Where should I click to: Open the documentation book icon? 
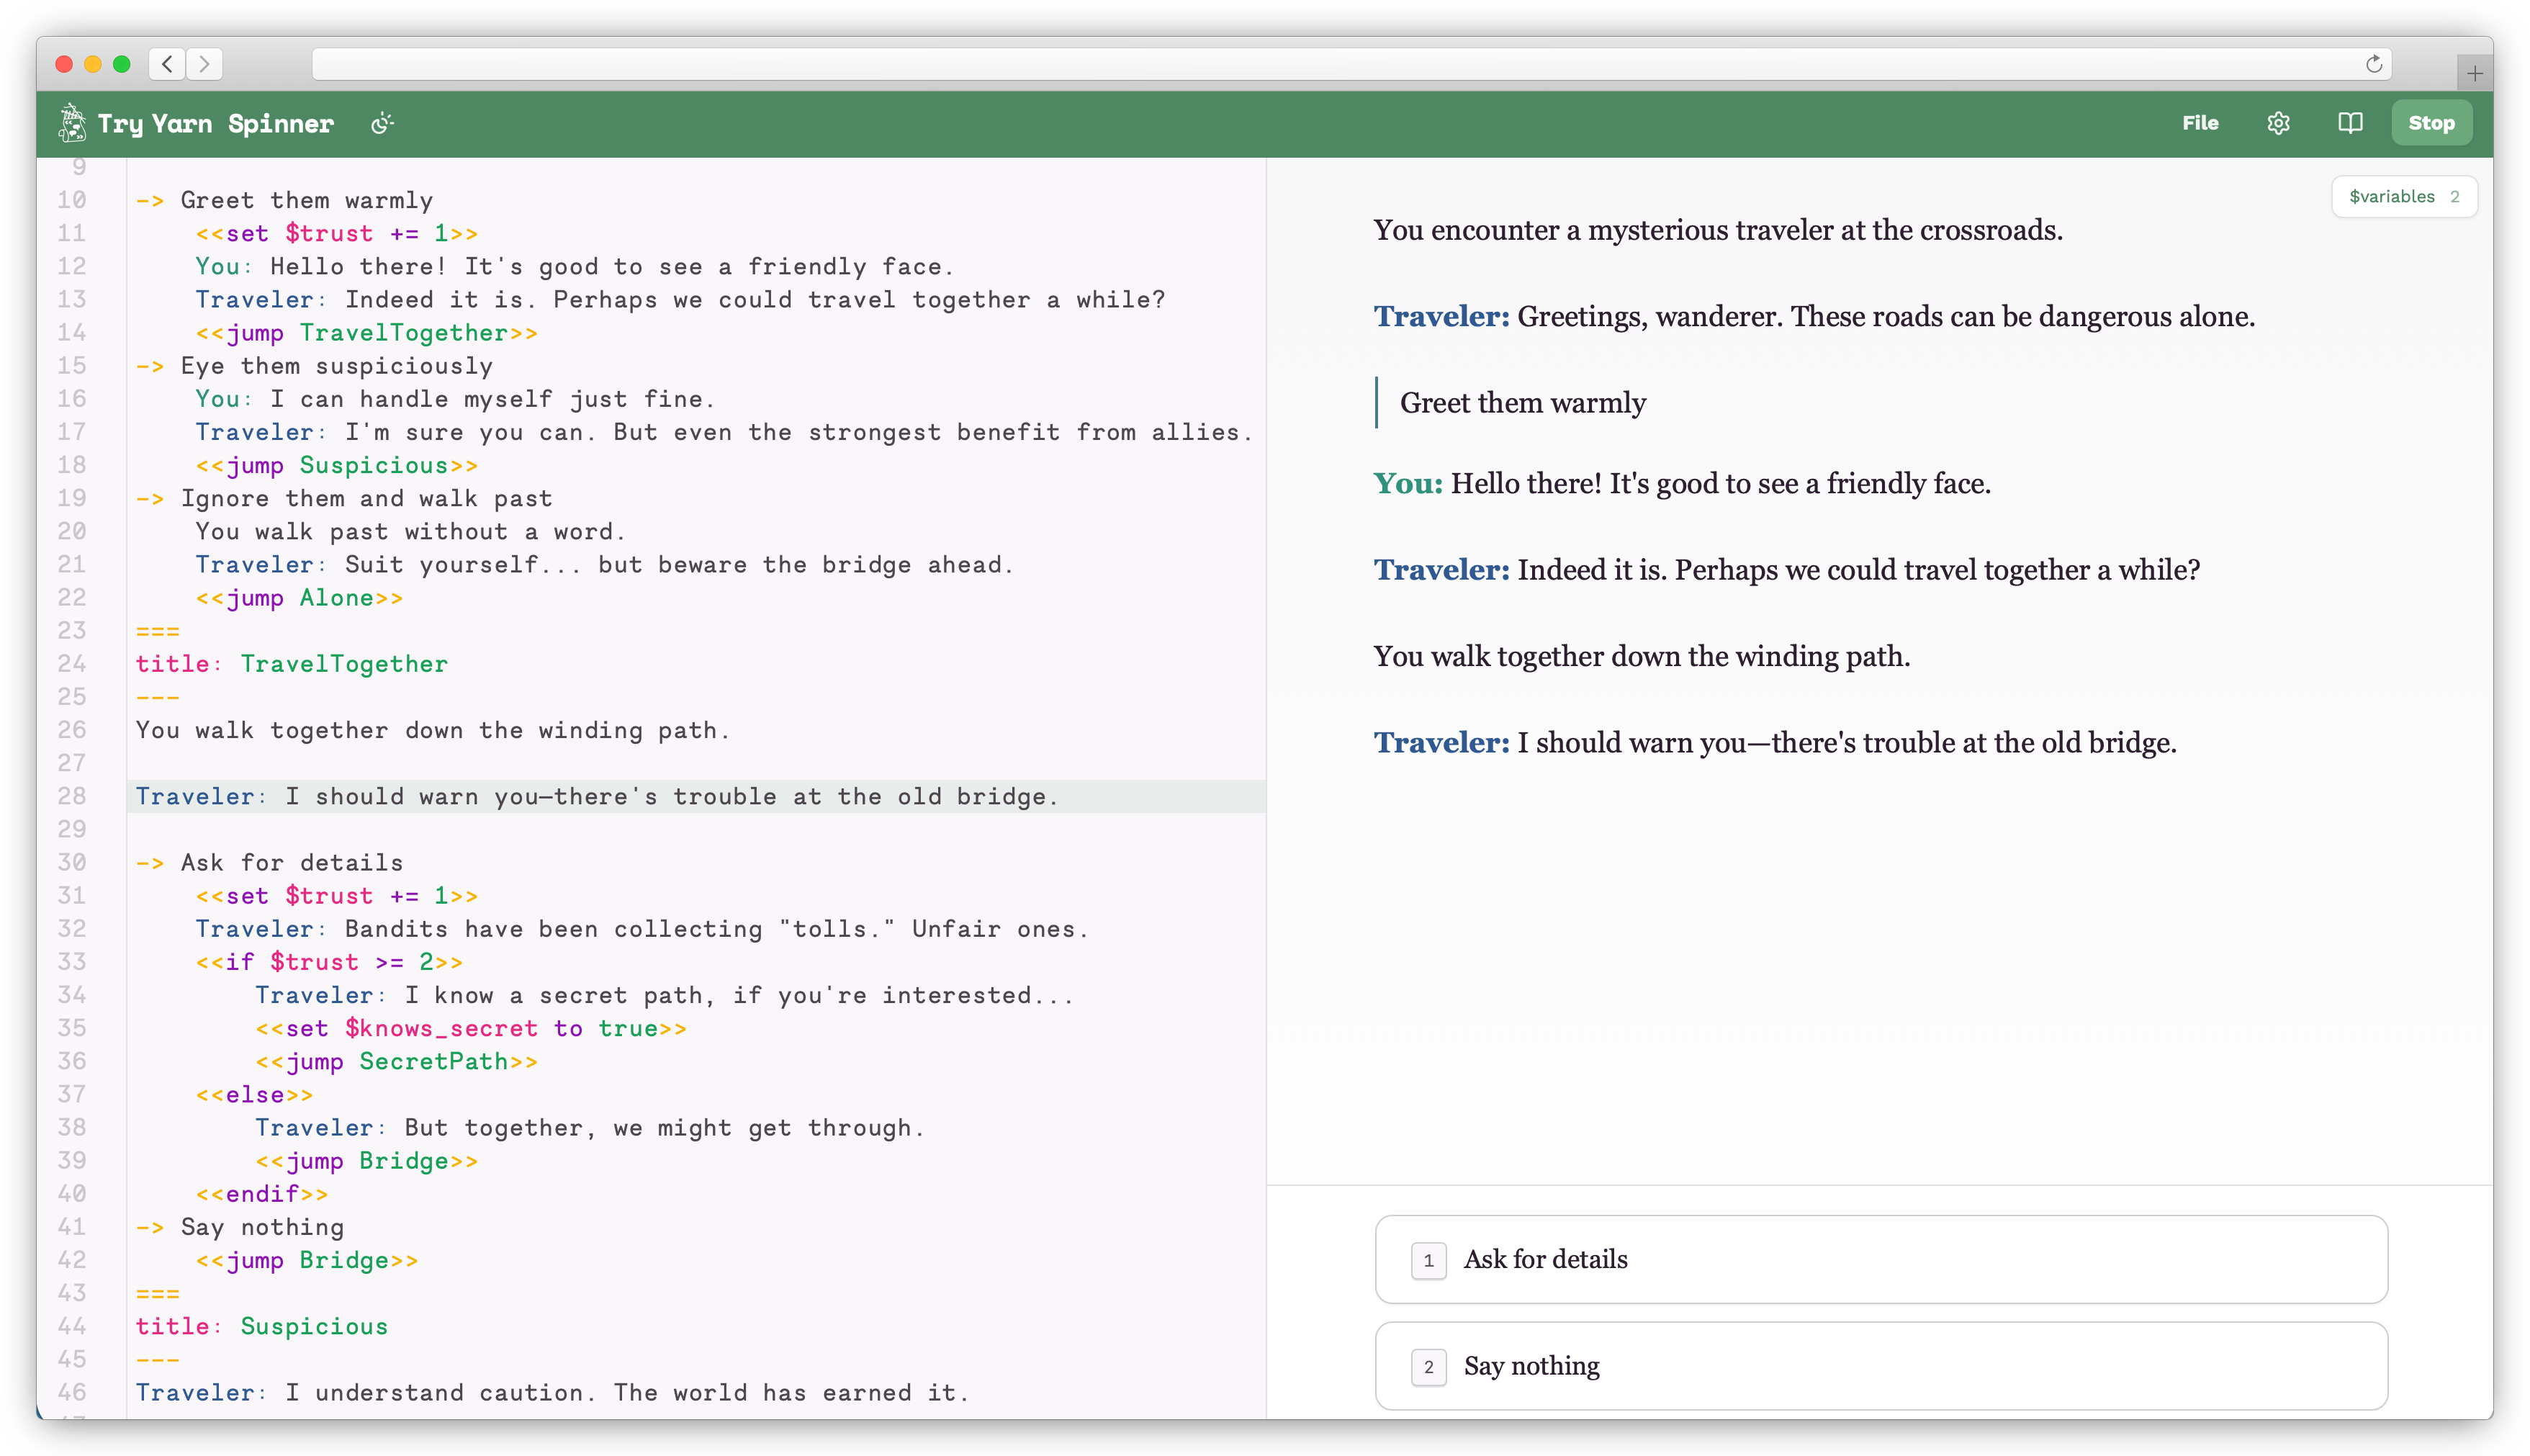[x=2350, y=123]
